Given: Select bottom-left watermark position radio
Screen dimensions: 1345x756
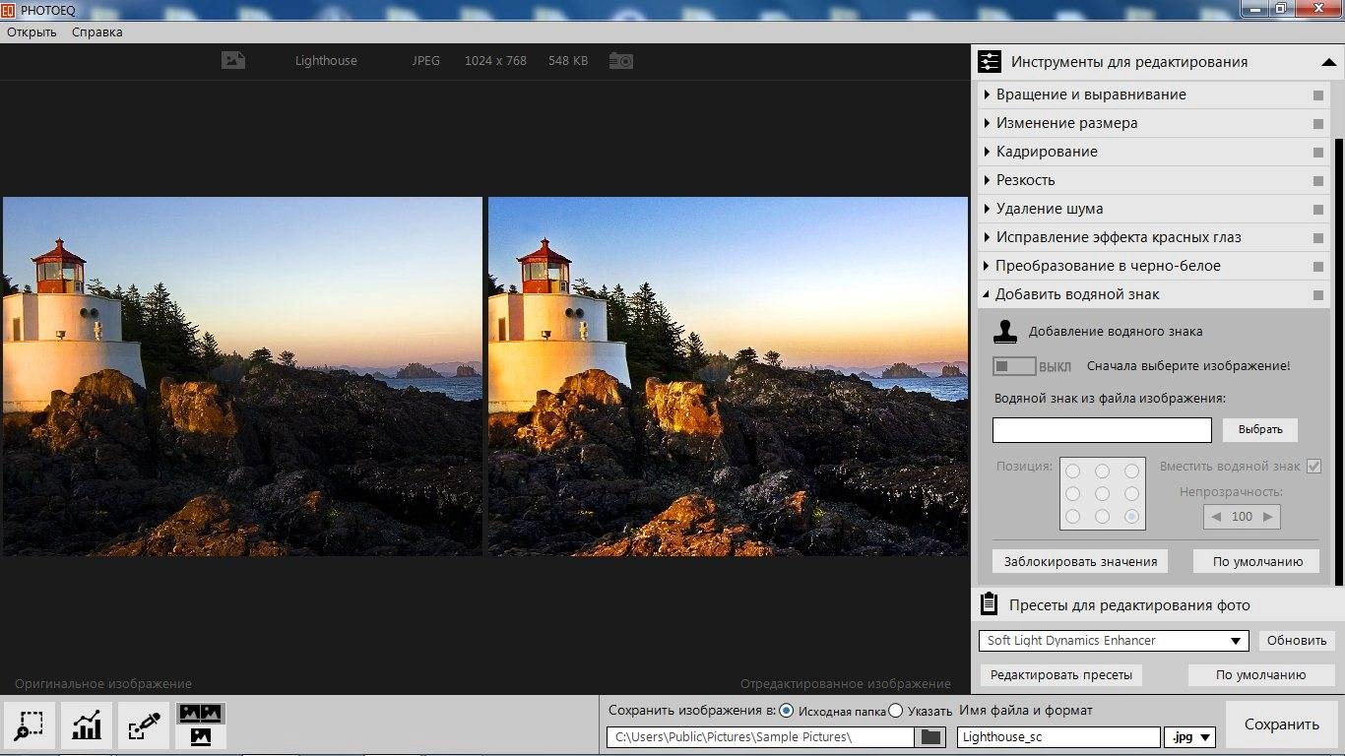Looking at the screenshot, I should point(1072,517).
